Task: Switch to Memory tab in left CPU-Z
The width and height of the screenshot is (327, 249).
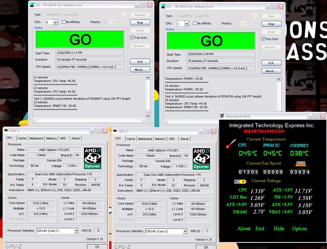Action: pos(51,138)
